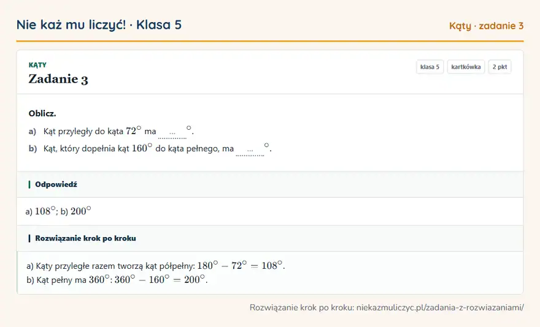Click the 'kartkówka' tag
The height and width of the screenshot is (327, 540).
coord(466,67)
